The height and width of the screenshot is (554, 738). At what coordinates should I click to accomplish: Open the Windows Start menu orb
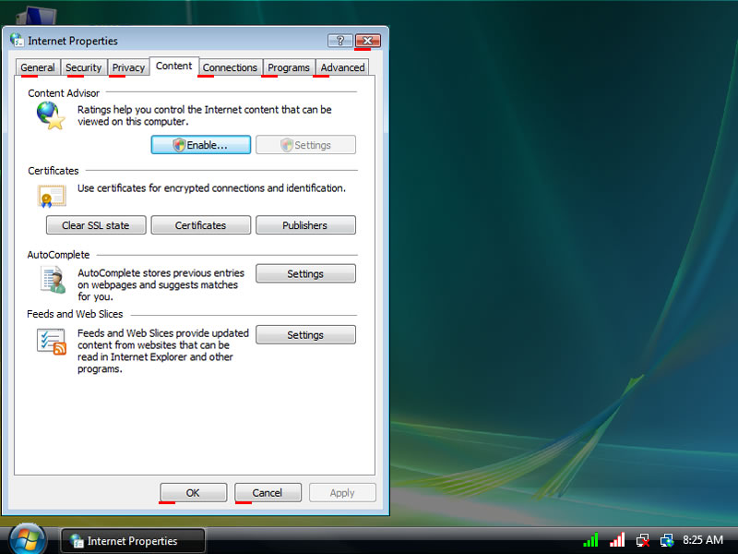pyautogui.click(x=28, y=539)
